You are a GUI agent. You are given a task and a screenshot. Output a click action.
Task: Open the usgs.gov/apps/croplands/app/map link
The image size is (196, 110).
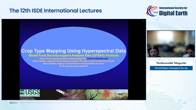(x=63, y=58)
